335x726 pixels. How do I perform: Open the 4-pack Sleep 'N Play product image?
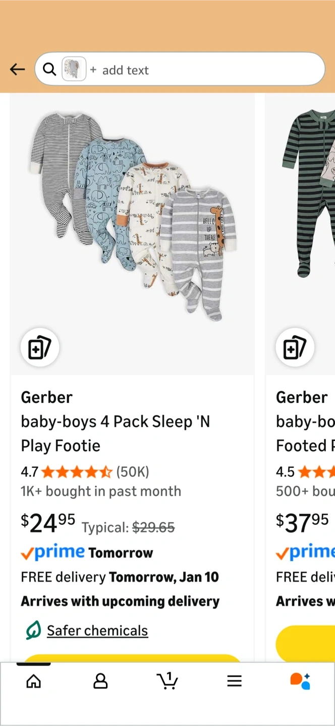tap(132, 217)
